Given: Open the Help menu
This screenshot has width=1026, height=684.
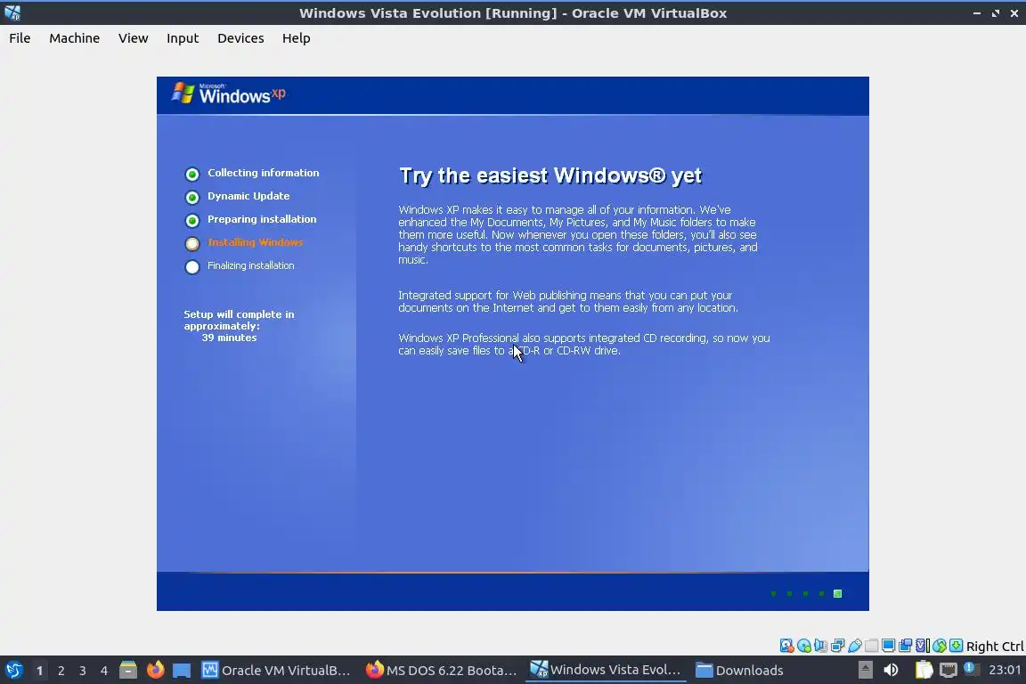Looking at the screenshot, I should click(x=297, y=38).
